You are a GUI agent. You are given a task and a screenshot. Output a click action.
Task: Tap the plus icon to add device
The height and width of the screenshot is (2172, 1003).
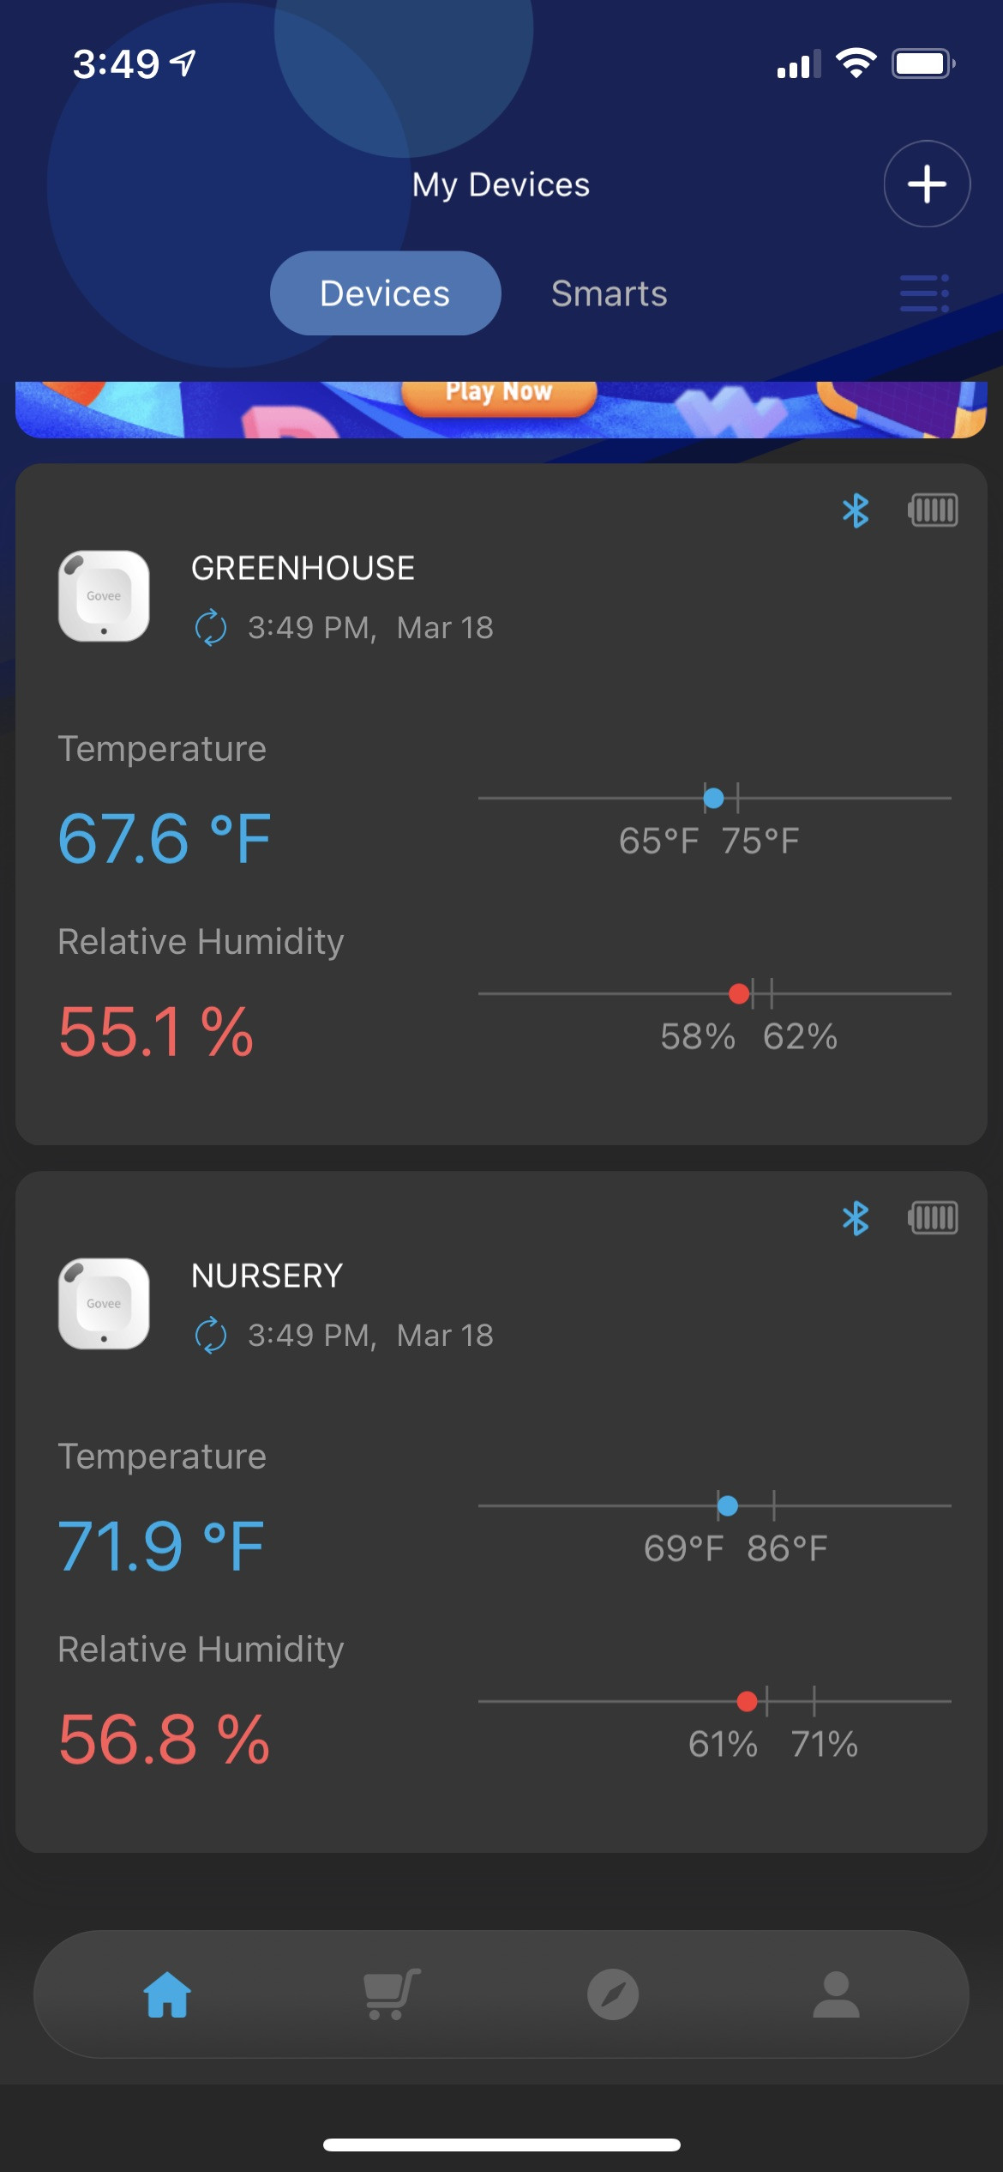(x=927, y=184)
